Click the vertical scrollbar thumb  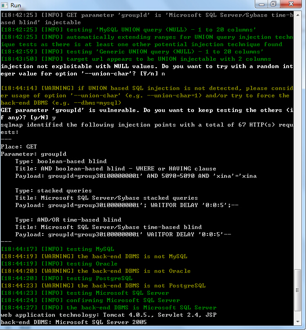tap(297, 290)
